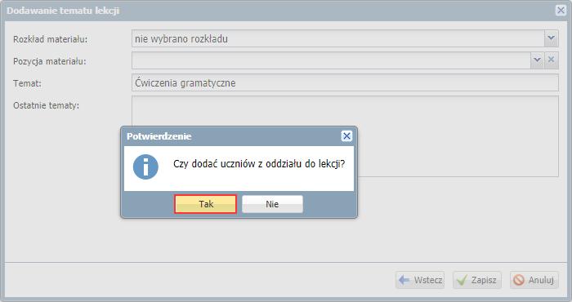Image resolution: width=572 pixels, height=302 pixels.
Task: Click the blue info icon in the confirmation box
Action: point(145,167)
